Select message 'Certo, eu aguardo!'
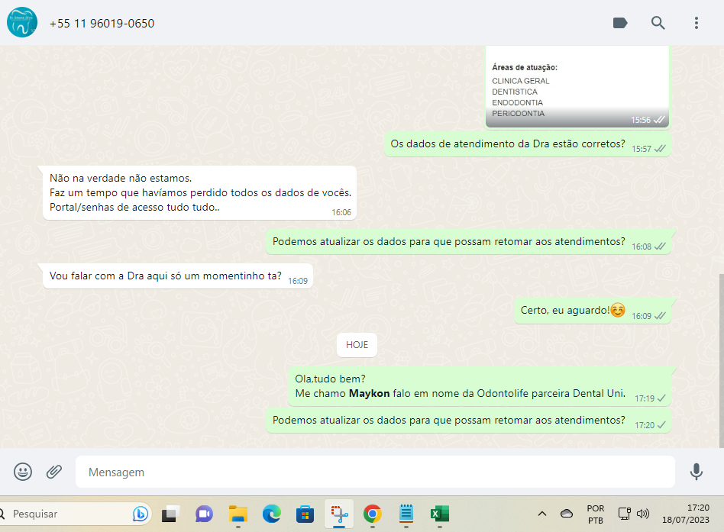Image resolution: width=724 pixels, height=532 pixels. pyautogui.click(x=592, y=311)
